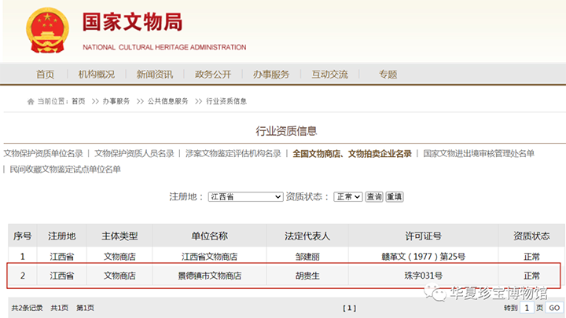This screenshot has width=566, height=318.
Task: Switch to 涉案文物鉴定评估机构名录 tab
Action: (233, 154)
